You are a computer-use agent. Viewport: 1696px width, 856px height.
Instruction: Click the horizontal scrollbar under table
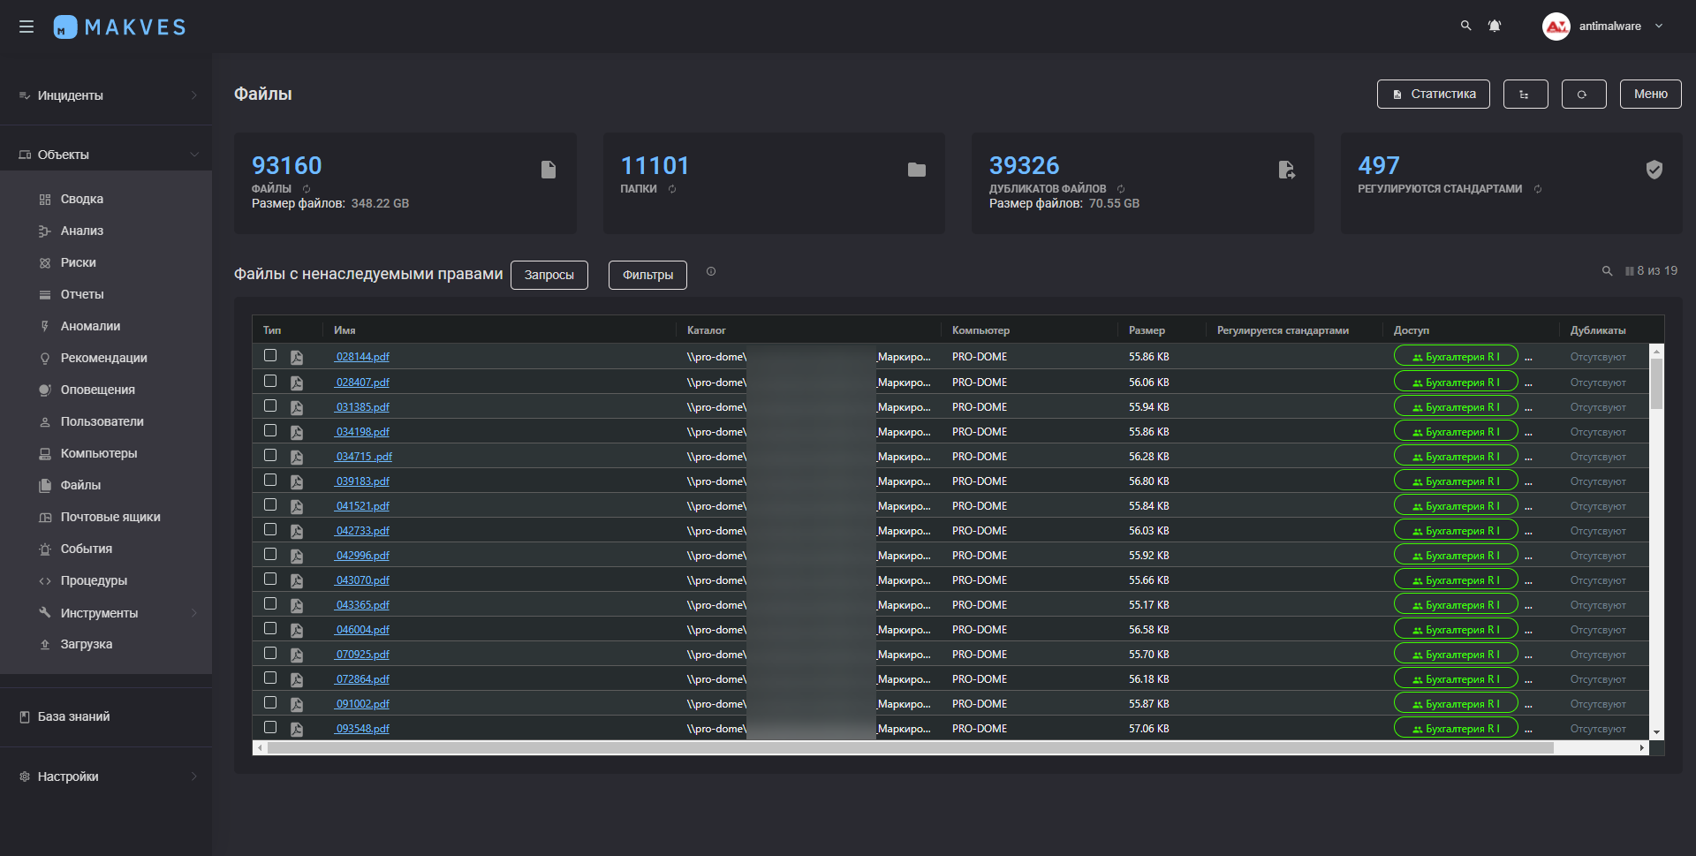pyautogui.click(x=910, y=748)
